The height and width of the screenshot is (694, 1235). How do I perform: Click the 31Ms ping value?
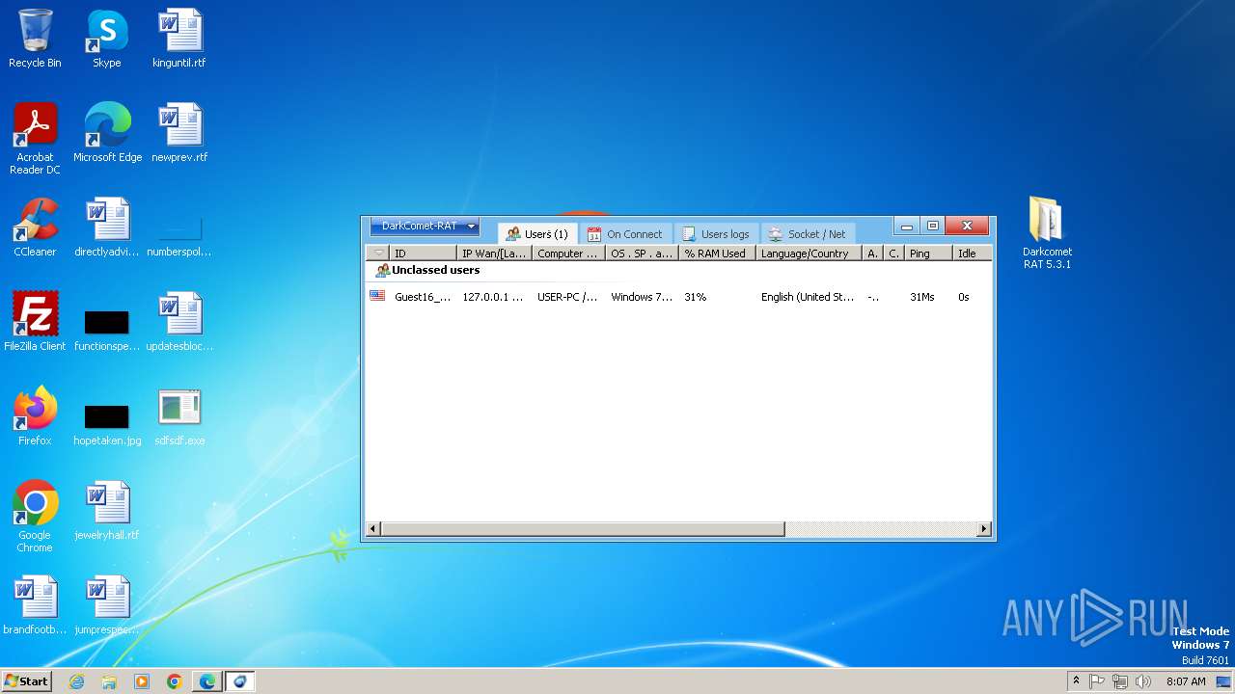[921, 297]
